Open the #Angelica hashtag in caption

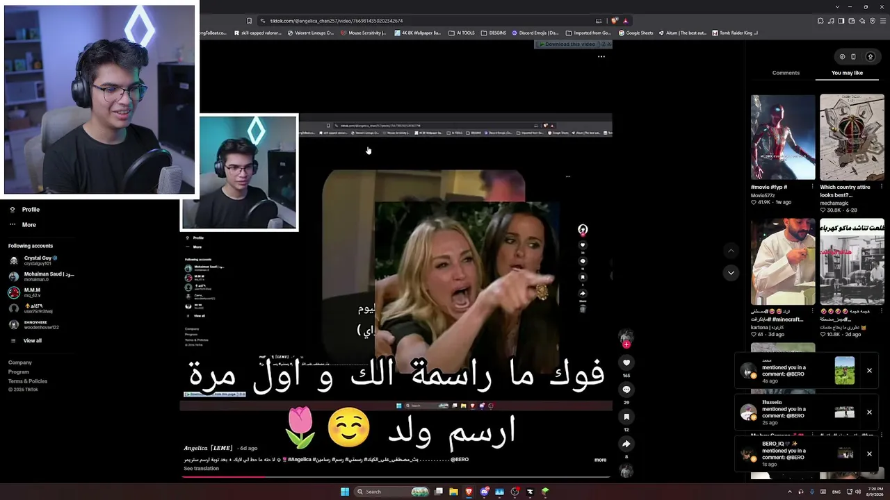(x=300, y=460)
